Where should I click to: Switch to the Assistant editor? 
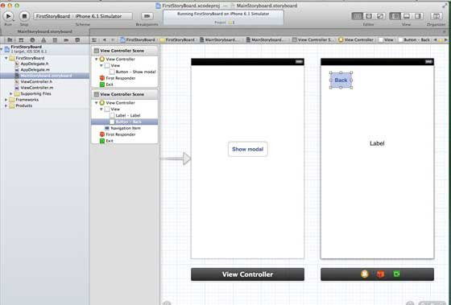[369, 16]
